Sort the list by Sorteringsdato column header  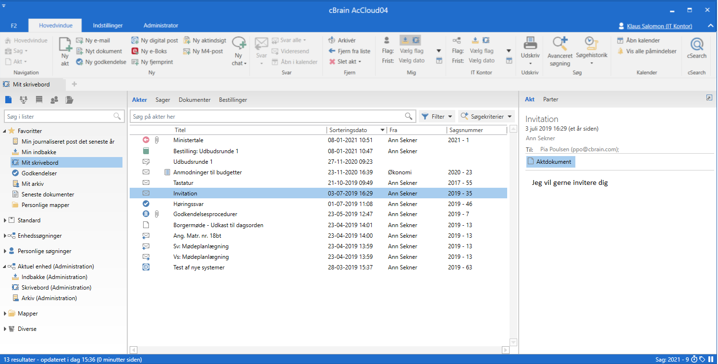(357, 130)
